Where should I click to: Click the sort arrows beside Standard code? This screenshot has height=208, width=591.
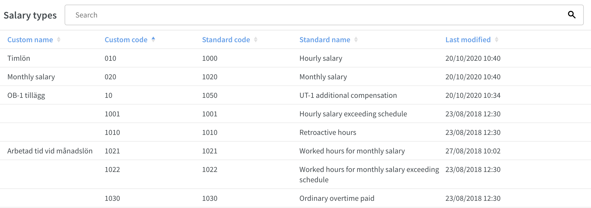coord(256,39)
